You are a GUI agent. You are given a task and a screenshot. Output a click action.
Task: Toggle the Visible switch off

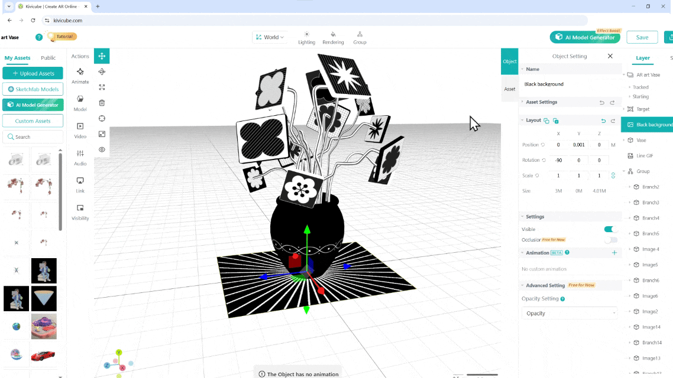610,229
